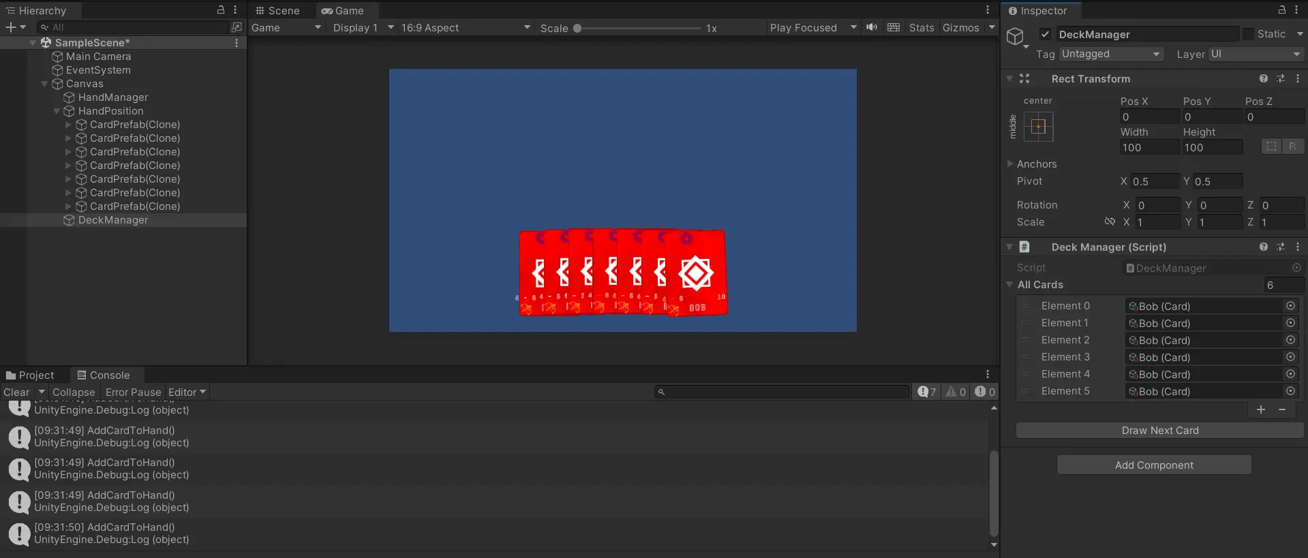The width and height of the screenshot is (1308, 558).
Task: Open the anchor presets box in Rect Transform
Action: [x=1038, y=127]
